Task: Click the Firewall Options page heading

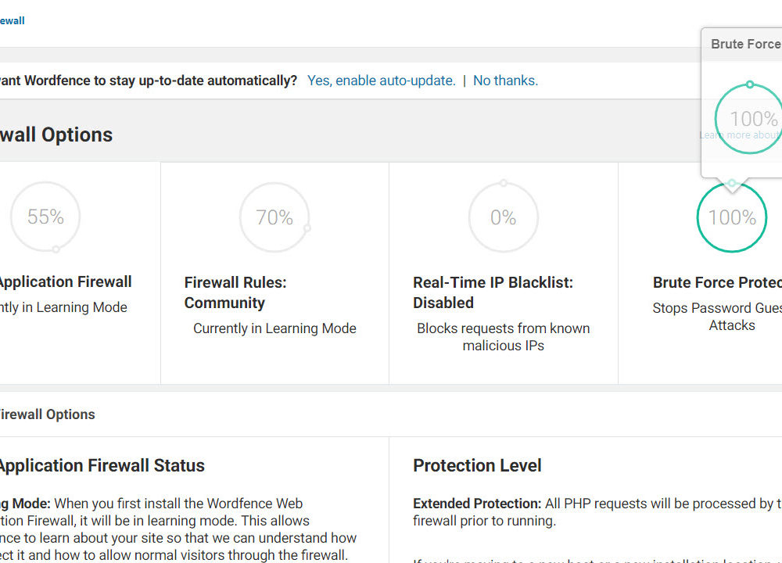Action: [x=56, y=134]
